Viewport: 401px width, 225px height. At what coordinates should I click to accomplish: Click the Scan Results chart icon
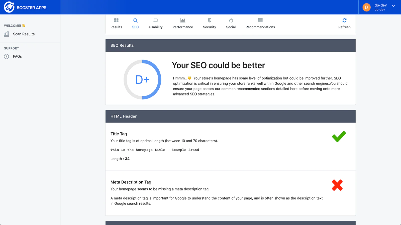(x=7, y=34)
